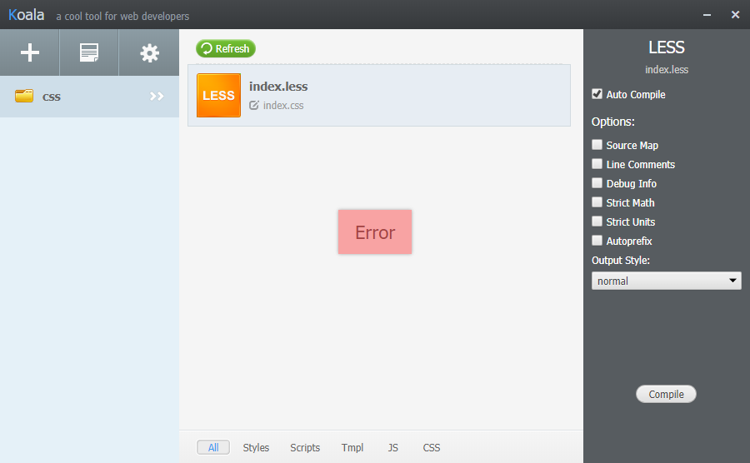
Task: Click the Compile button
Action: pos(666,394)
